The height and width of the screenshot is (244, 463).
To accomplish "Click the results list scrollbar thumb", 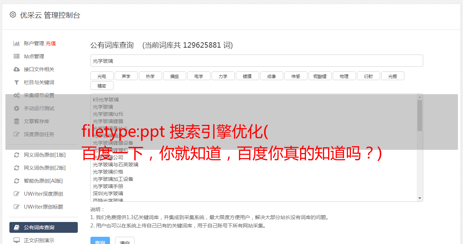I will click(x=420, y=115).
